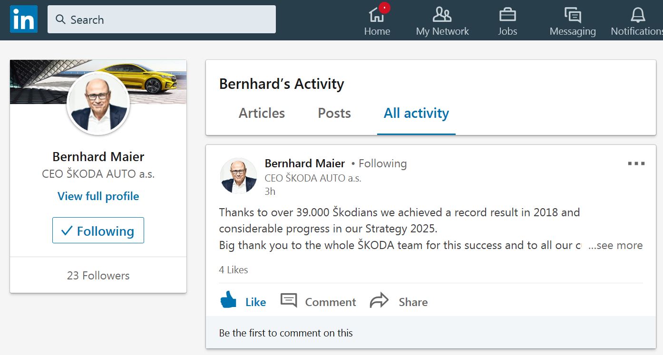Click Bernhard Maier's sidebar profile photo

tap(98, 104)
